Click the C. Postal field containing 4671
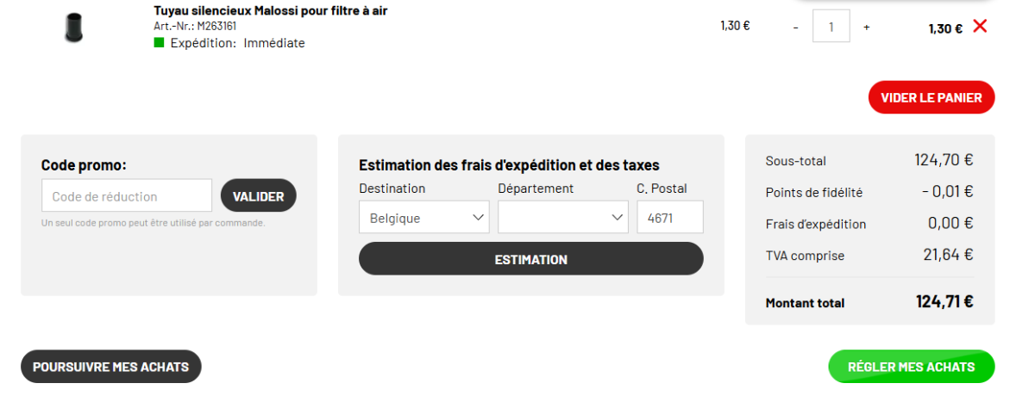The height and width of the screenshot is (408, 1035). coord(670,217)
